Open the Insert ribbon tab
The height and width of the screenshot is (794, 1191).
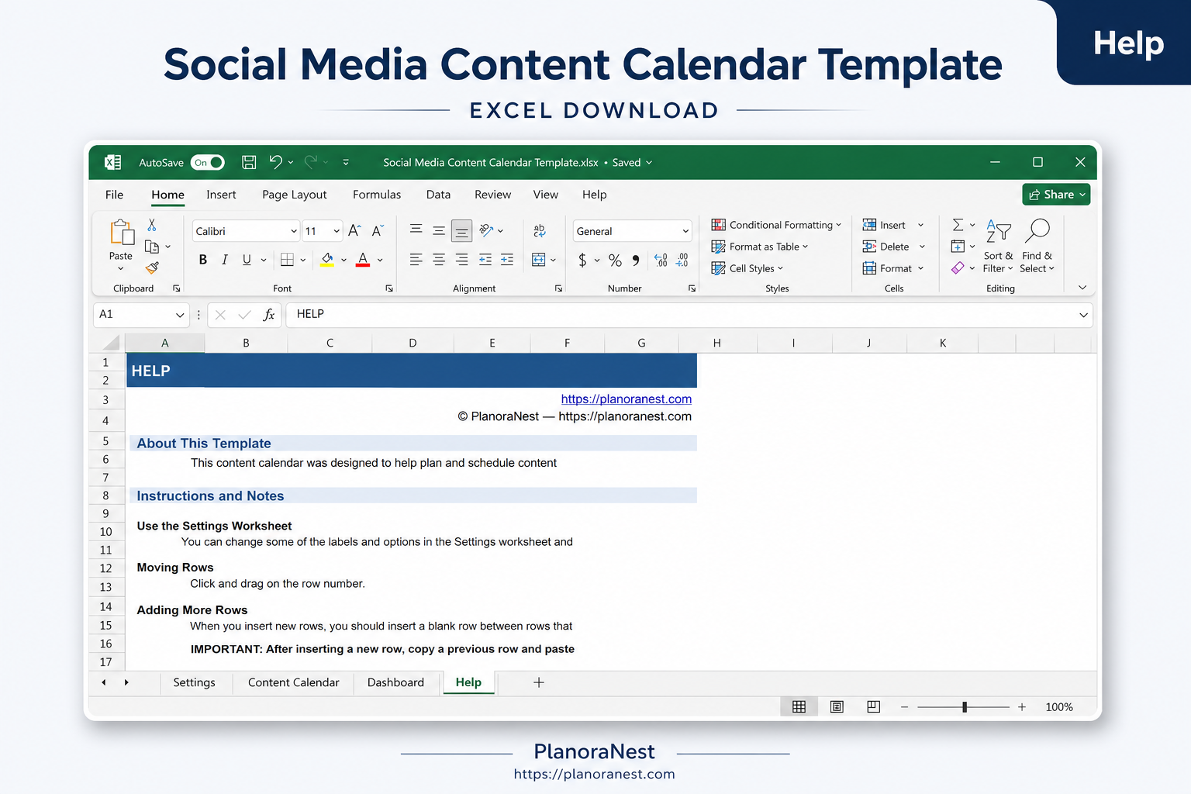(221, 195)
